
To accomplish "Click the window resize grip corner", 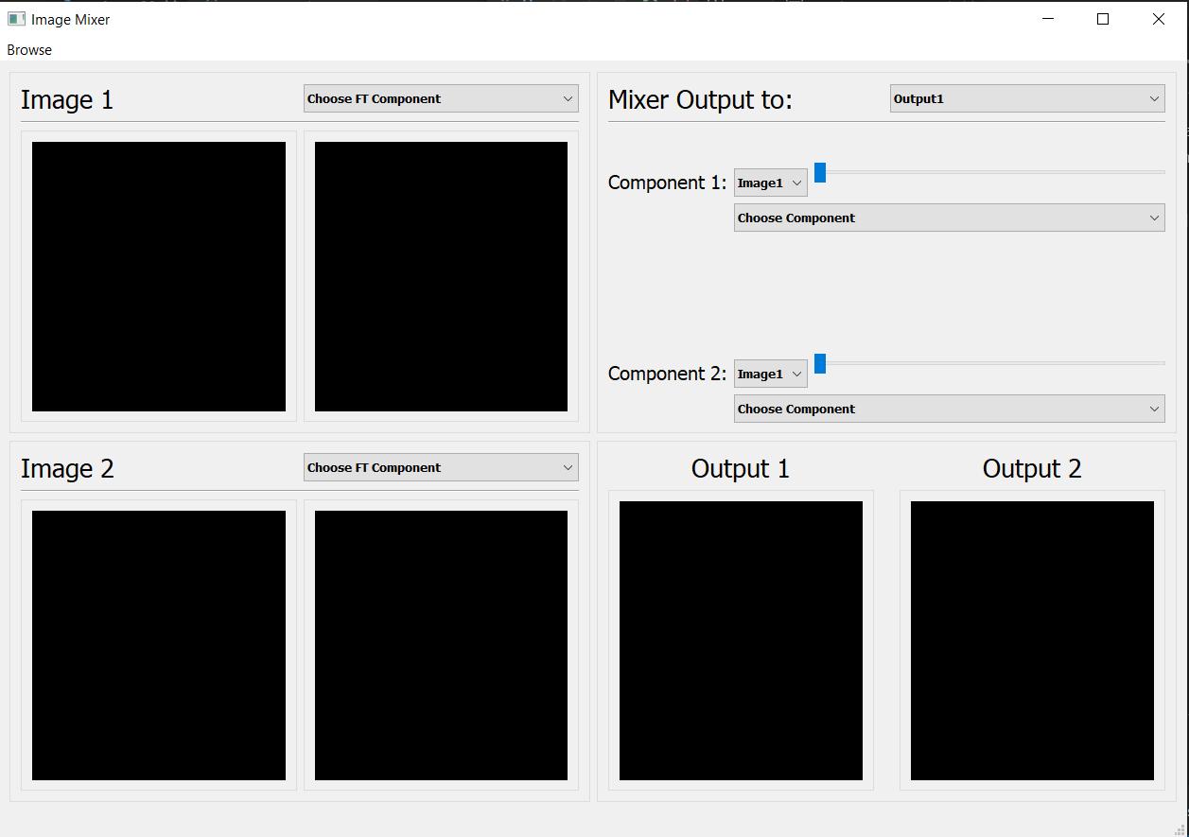I will (x=1180, y=828).
